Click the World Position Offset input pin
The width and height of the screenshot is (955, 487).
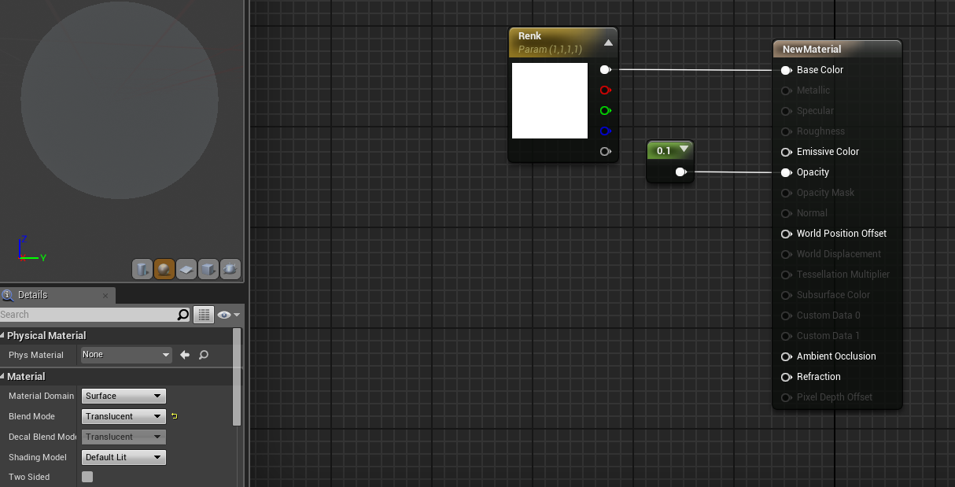point(786,234)
